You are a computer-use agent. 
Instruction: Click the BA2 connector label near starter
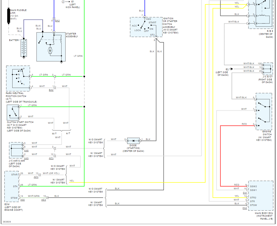[x=57, y=21]
